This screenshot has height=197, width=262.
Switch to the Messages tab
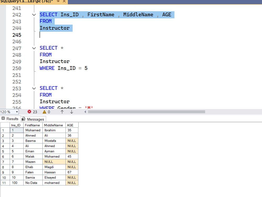(33, 119)
